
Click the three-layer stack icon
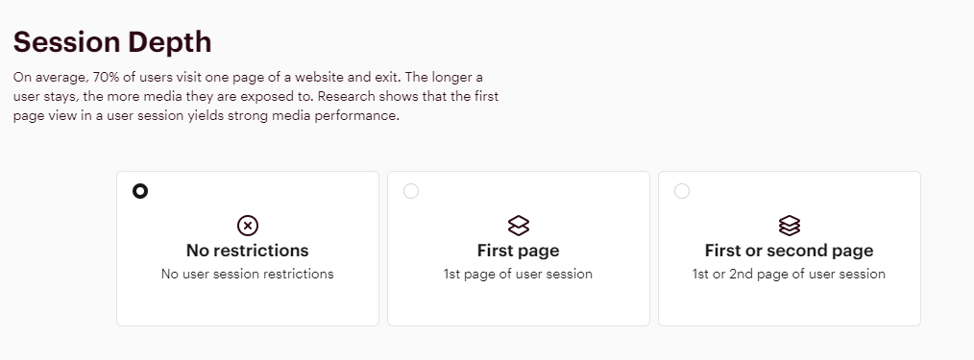point(790,226)
